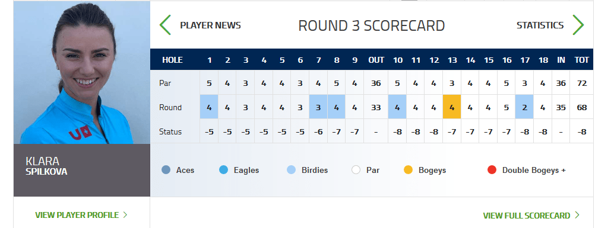Open View Player Profile link
The width and height of the screenshot is (611, 228).
pyautogui.click(x=77, y=215)
